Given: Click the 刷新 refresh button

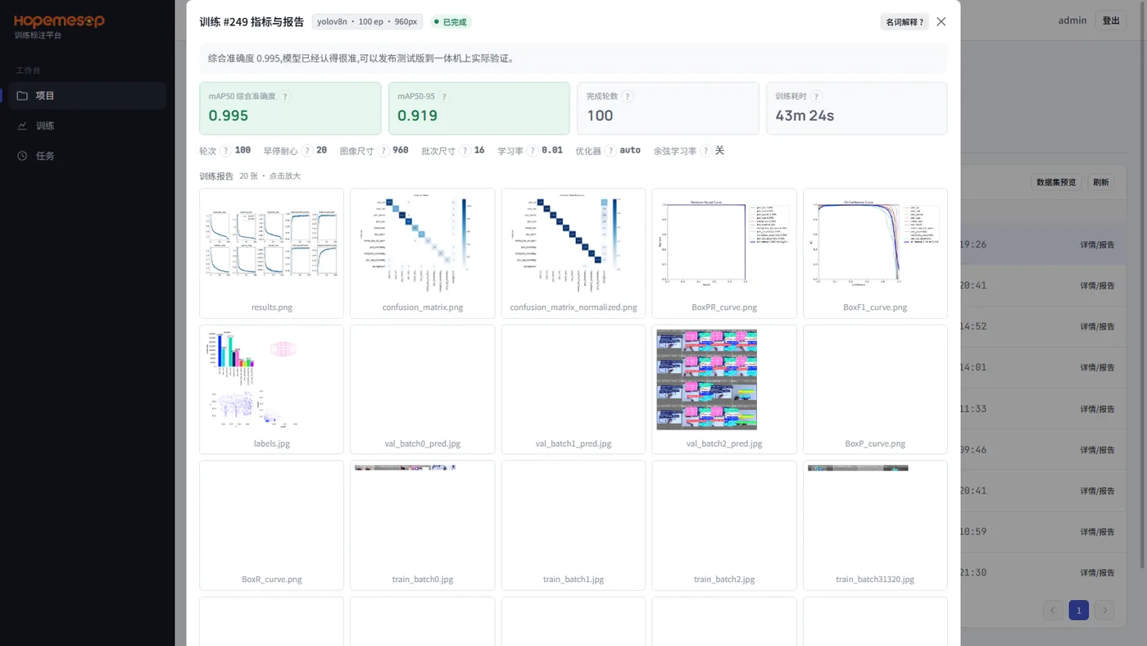Looking at the screenshot, I should coord(1101,182).
